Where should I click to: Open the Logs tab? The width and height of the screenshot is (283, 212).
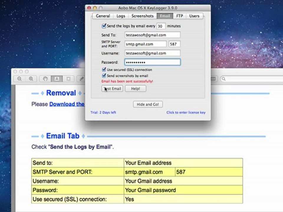pos(121,16)
